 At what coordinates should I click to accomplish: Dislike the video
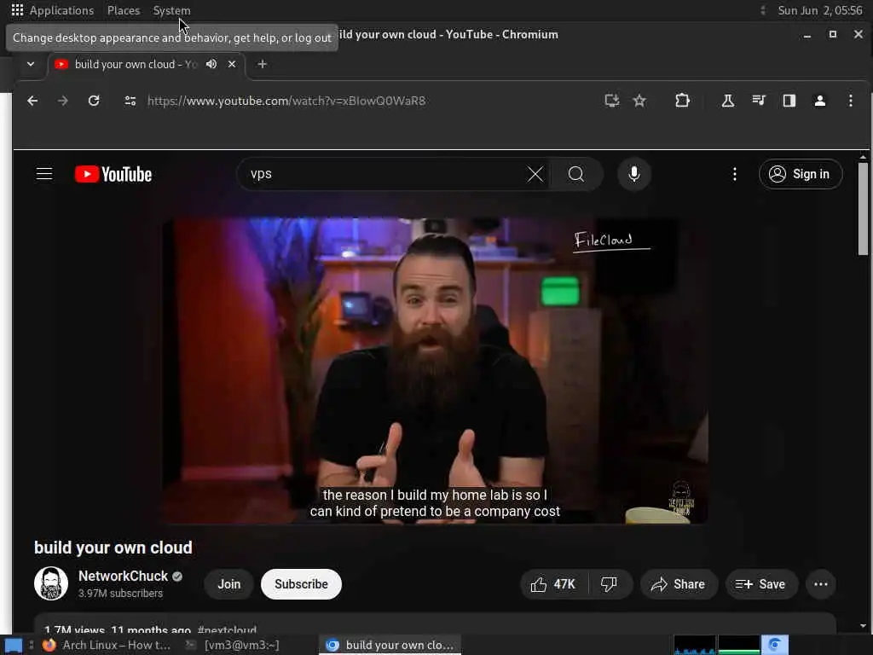click(x=610, y=584)
